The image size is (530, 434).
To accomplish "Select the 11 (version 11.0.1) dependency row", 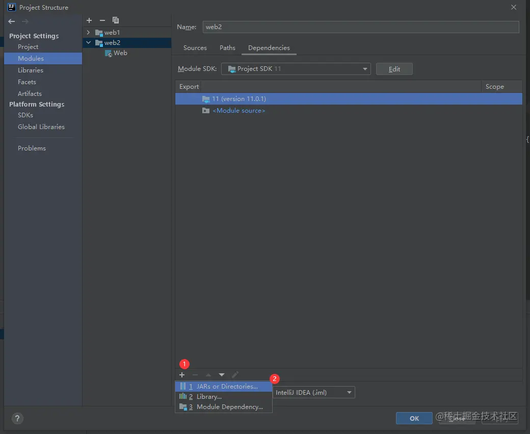I will [349, 99].
